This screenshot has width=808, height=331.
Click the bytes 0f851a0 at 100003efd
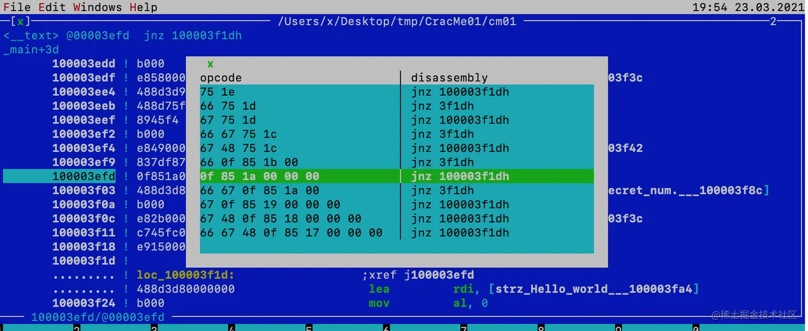click(161, 176)
